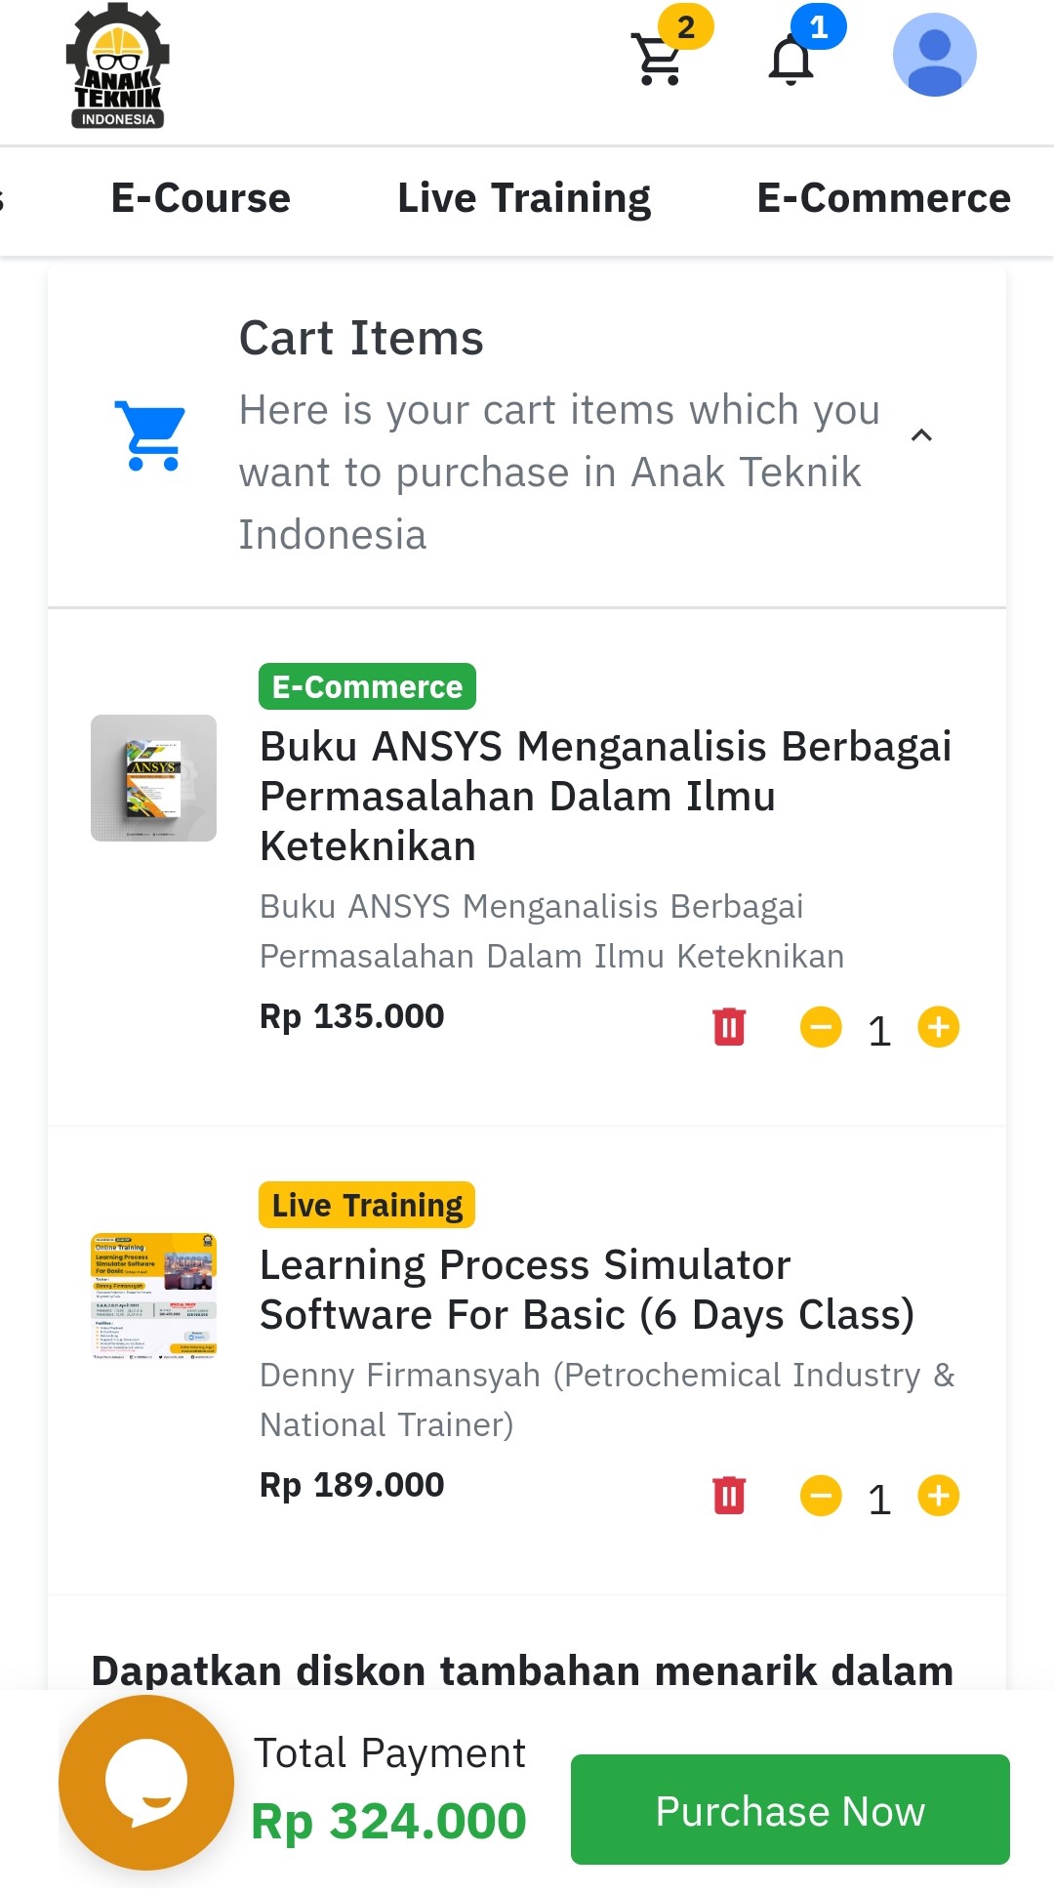The height and width of the screenshot is (1894, 1054).
Task: Decrease quantity of Buku ANSYS book
Action: tap(821, 1027)
